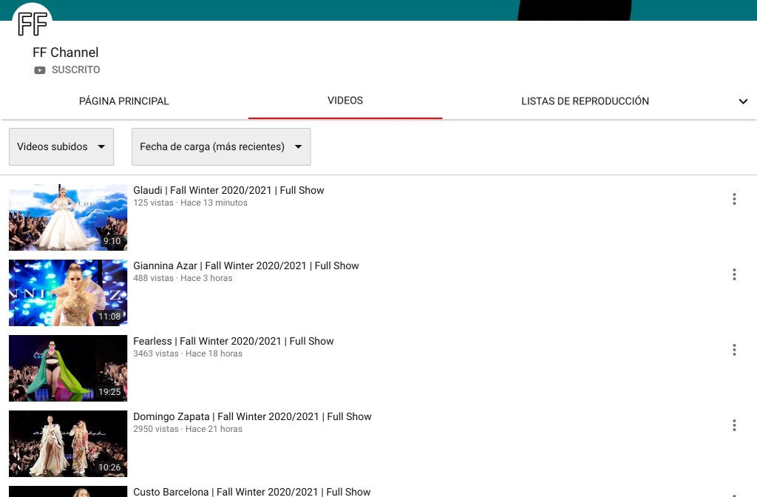The height and width of the screenshot is (497, 757).
Task: Switch to PÁGINA PRINCIPAL tab
Action: point(124,101)
